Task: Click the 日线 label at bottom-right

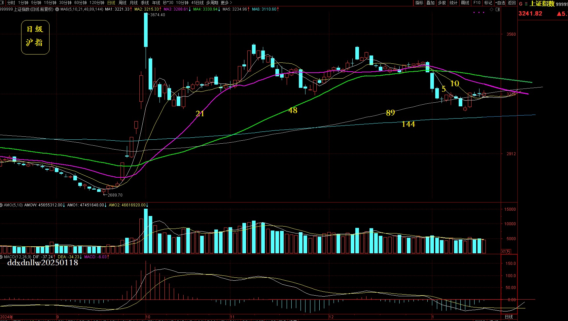Action: (x=509, y=317)
